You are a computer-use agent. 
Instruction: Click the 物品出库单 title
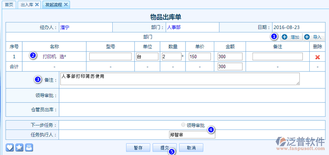tap(166, 17)
